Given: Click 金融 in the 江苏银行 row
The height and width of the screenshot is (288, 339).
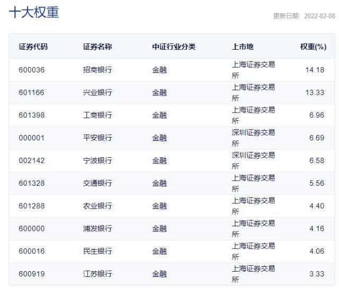Looking at the screenshot, I should [x=159, y=274].
